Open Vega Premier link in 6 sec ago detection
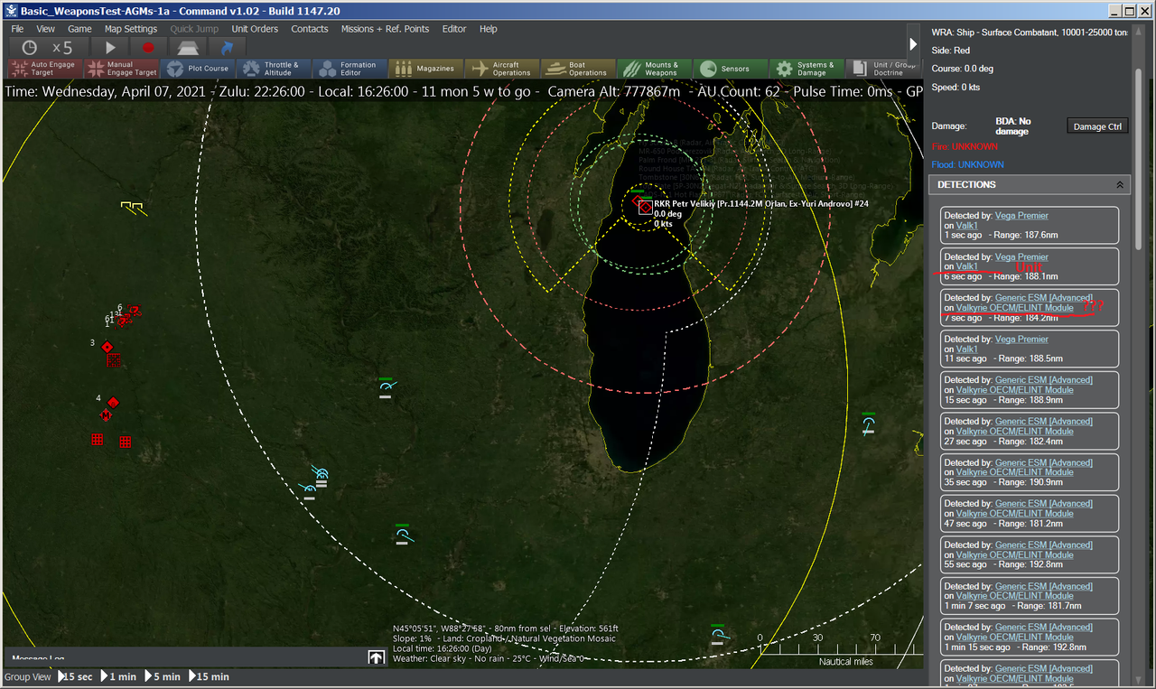 pos(1021,257)
